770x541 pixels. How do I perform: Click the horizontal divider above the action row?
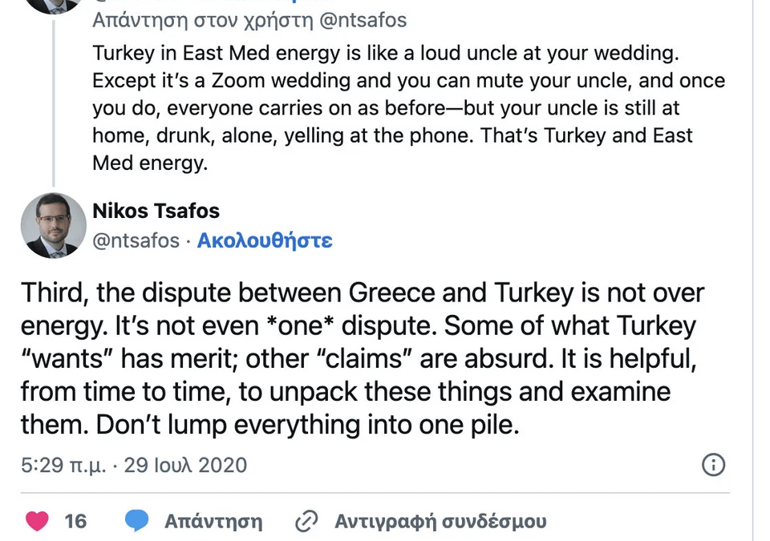click(x=375, y=492)
